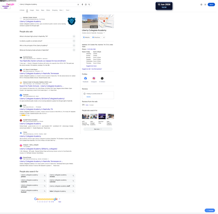Select 'Liberty collegiate academy principal' suggestion

tap(33, 186)
